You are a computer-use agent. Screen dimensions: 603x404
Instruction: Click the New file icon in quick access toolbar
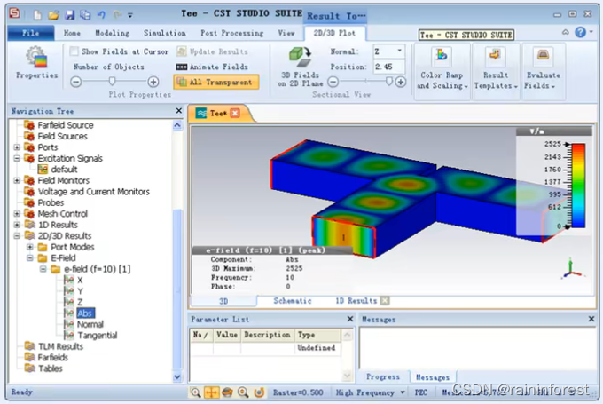click(x=37, y=15)
